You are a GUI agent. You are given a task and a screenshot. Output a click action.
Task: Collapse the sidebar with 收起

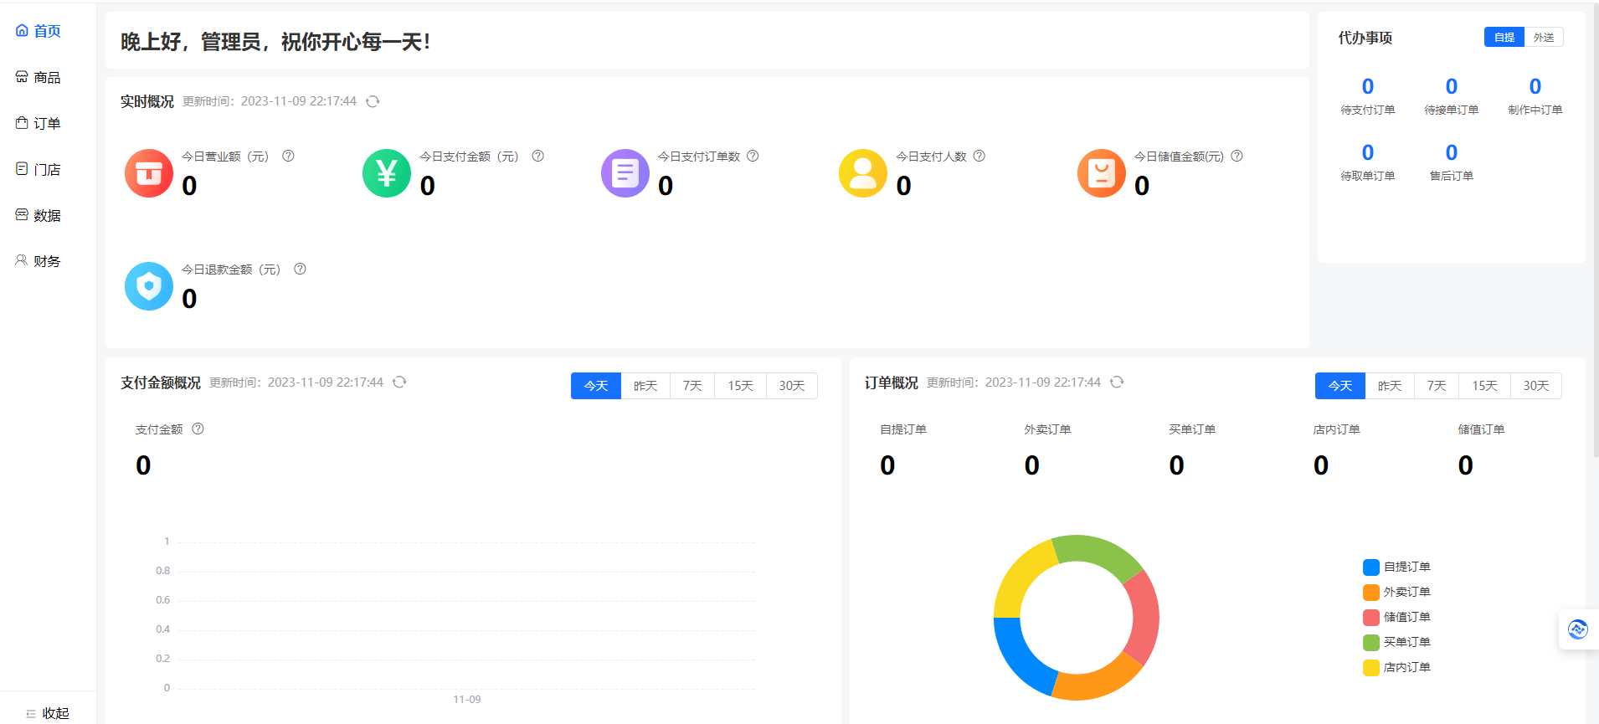pyautogui.click(x=48, y=713)
